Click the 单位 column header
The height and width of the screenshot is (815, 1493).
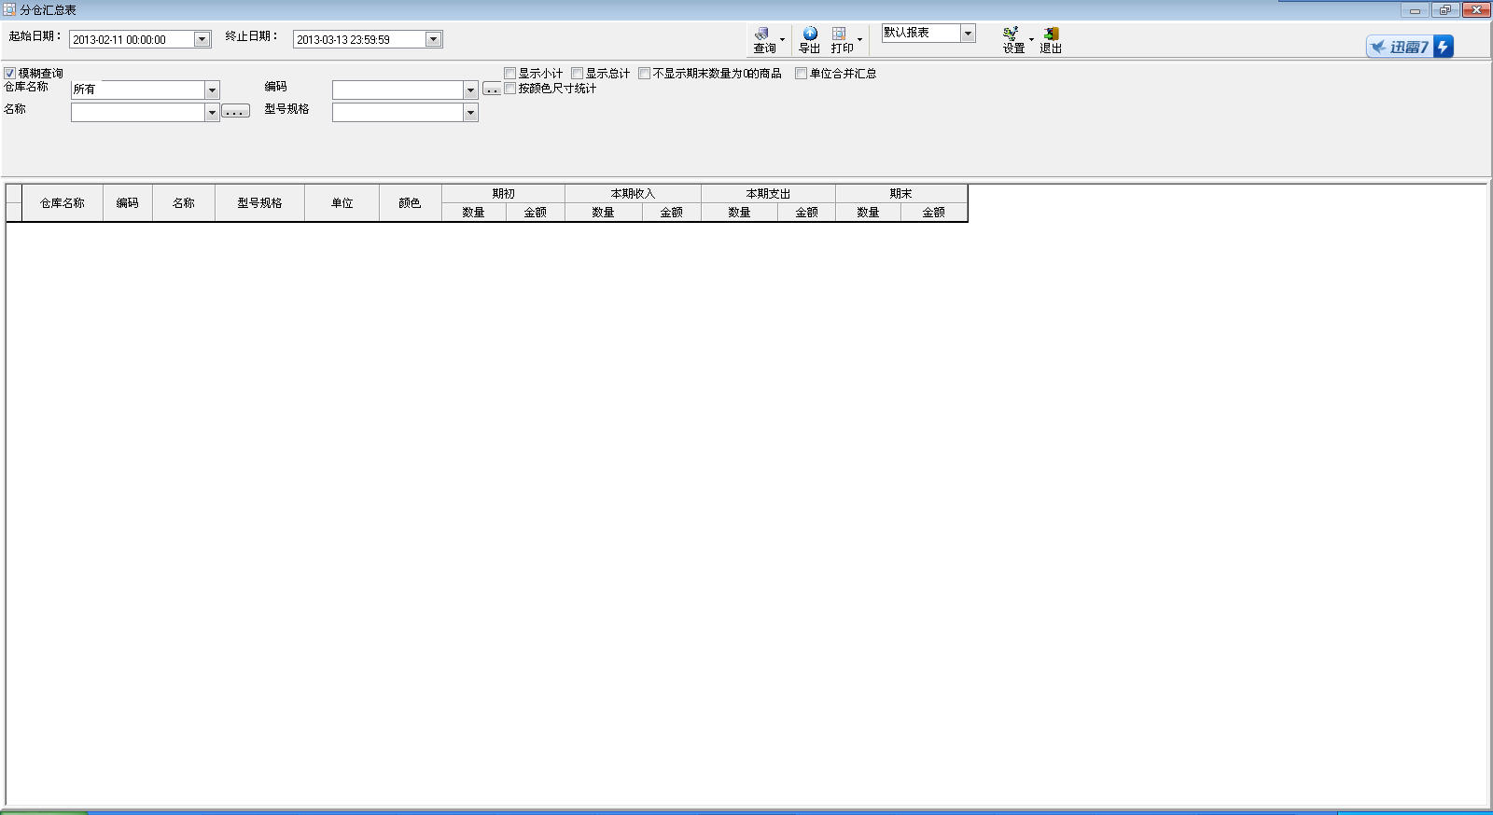[x=342, y=202]
